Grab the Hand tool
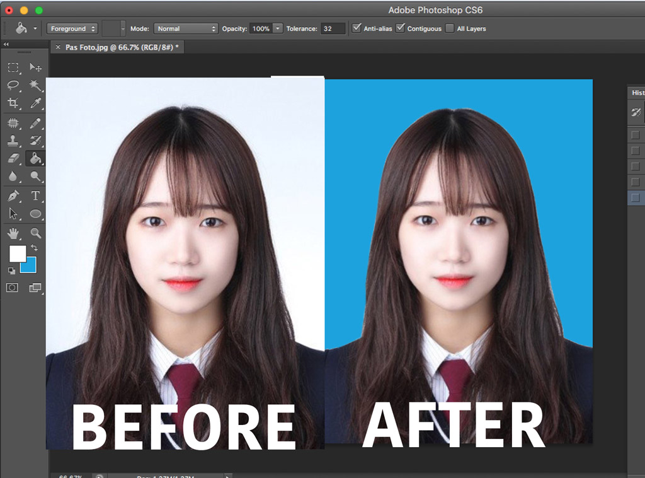Viewport: 645px width, 478px height. coord(14,233)
